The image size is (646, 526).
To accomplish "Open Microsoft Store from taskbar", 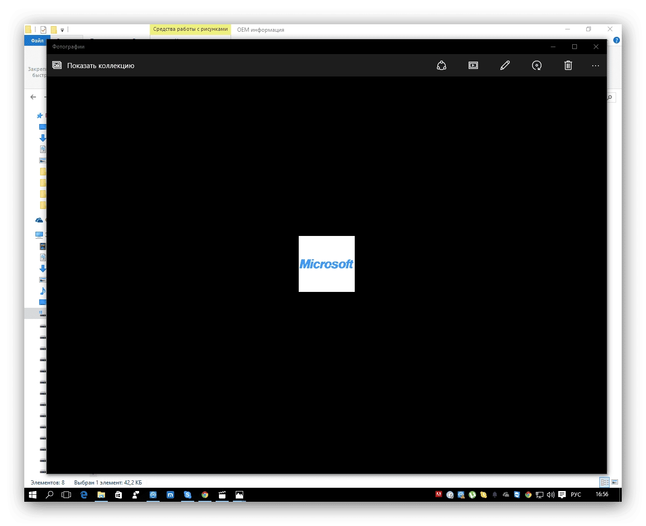I will point(119,495).
